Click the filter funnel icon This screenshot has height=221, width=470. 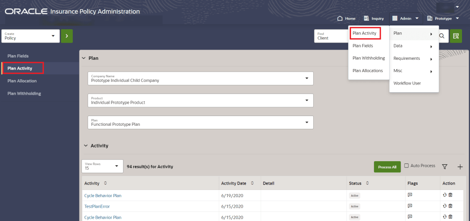tap(445, 167)
